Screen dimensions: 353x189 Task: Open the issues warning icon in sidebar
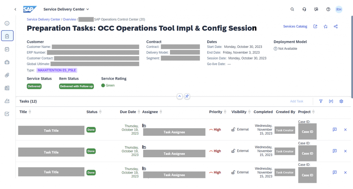(7, 101)
